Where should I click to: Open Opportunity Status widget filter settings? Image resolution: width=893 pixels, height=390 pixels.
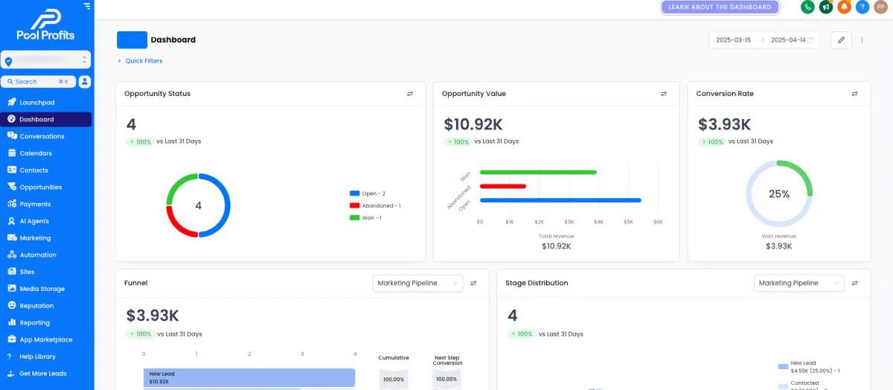tap(410, 94)
